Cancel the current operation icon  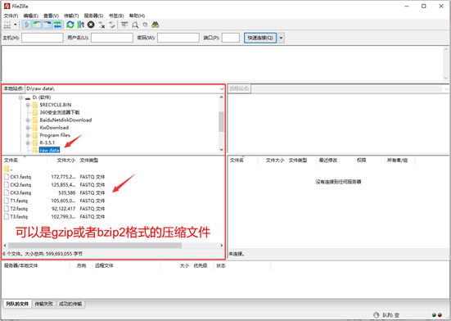[x=91, y=25]
